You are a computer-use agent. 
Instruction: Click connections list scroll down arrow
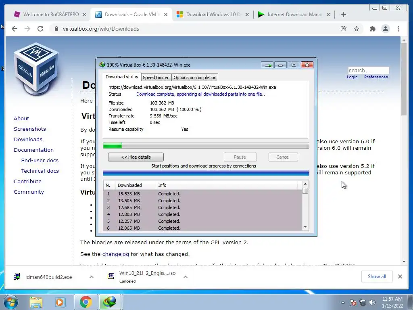305,227
